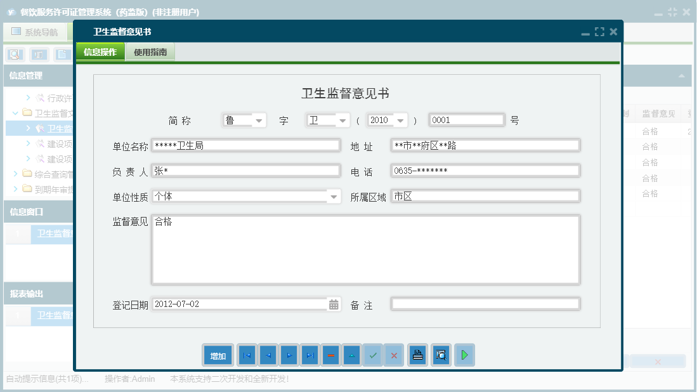The height and width of the screenshot is (392, 697).
Task: Delete record with red minus button
Action: tap(330, 356)
